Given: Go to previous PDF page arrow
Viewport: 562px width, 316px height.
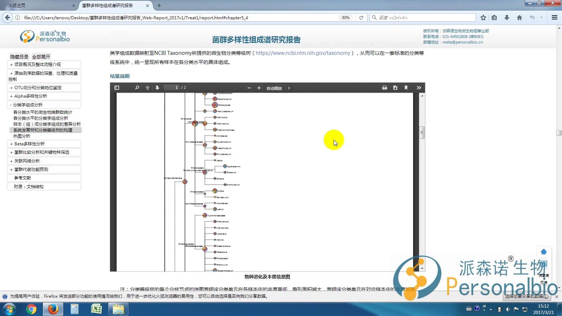Looking at the screenshot, I should coord(148,88).
